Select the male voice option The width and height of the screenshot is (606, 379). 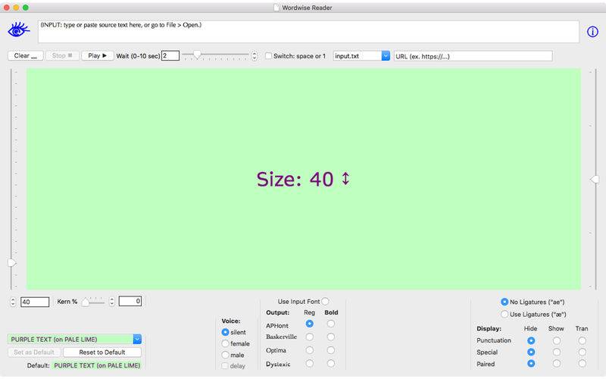click(x=225, y=355)
